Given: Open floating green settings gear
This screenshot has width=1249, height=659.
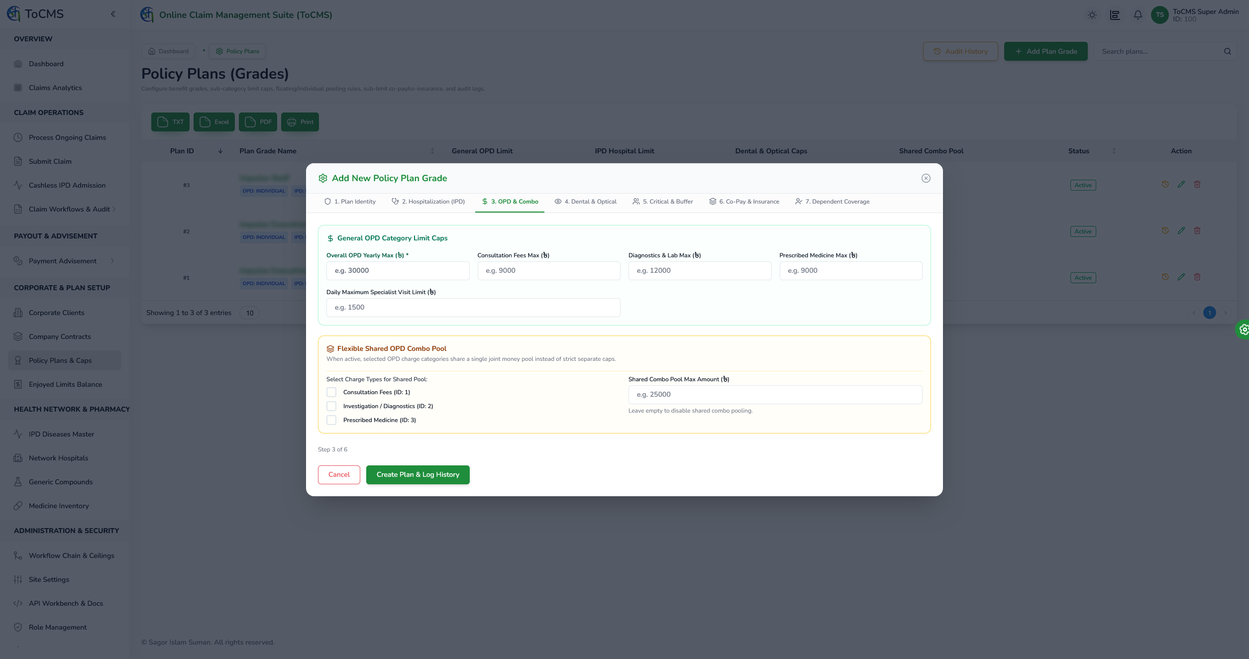Looking at the screenshot, I should coord(1243,329).
